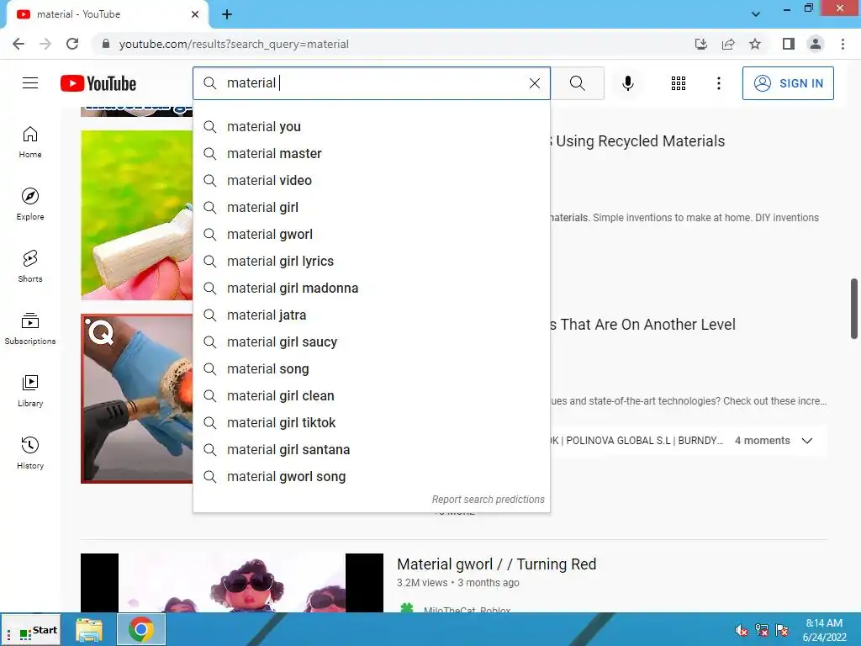This screenshot has height=646, width=861.
Task: Reload the page
Action: pyautogui.click(x=72, y=44)
